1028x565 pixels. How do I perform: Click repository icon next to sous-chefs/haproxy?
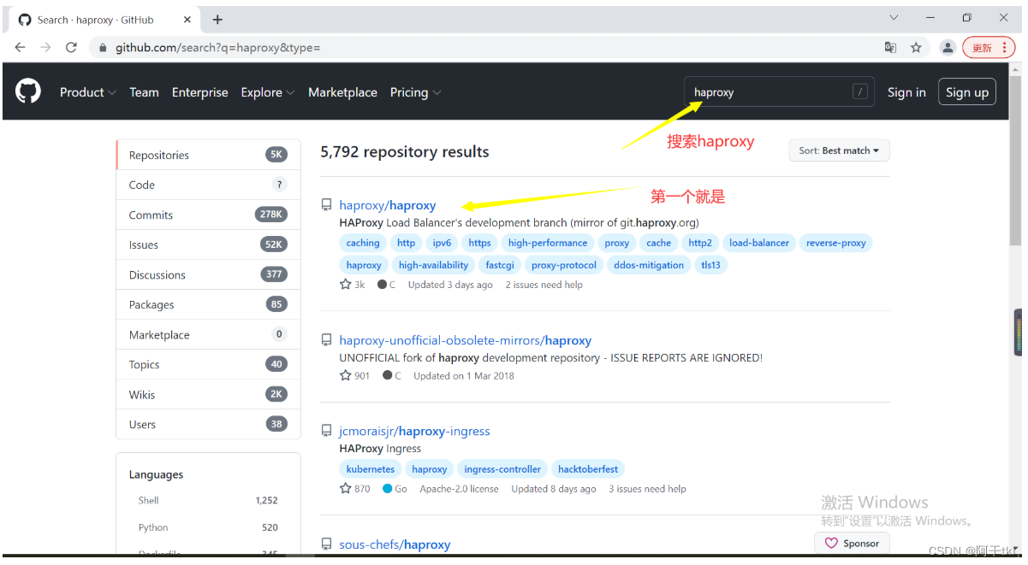click(327, 544)
